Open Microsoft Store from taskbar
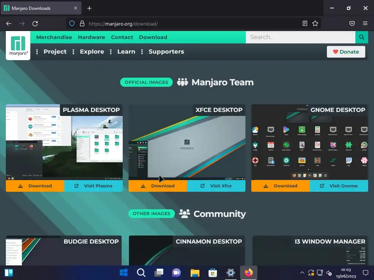The height and width of the screenshot is (280, 374). [213, 273]
